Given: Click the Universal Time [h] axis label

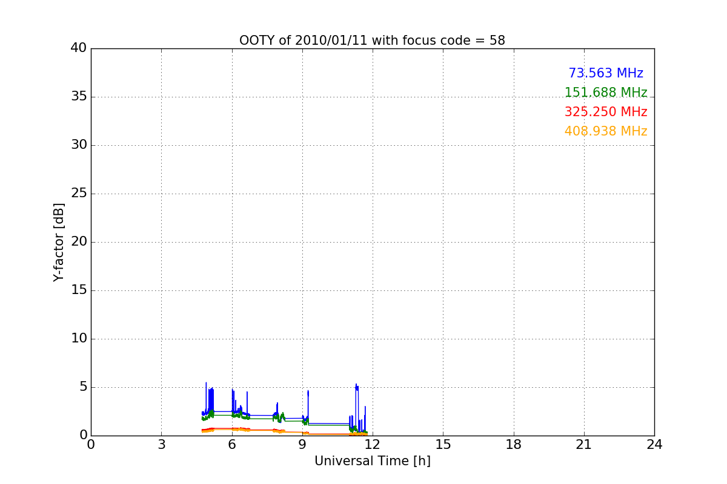Looking at the screenshot, I should tap(372, 461).
